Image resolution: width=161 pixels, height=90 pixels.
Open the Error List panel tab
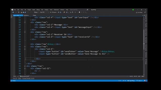(x=15, y=78)
